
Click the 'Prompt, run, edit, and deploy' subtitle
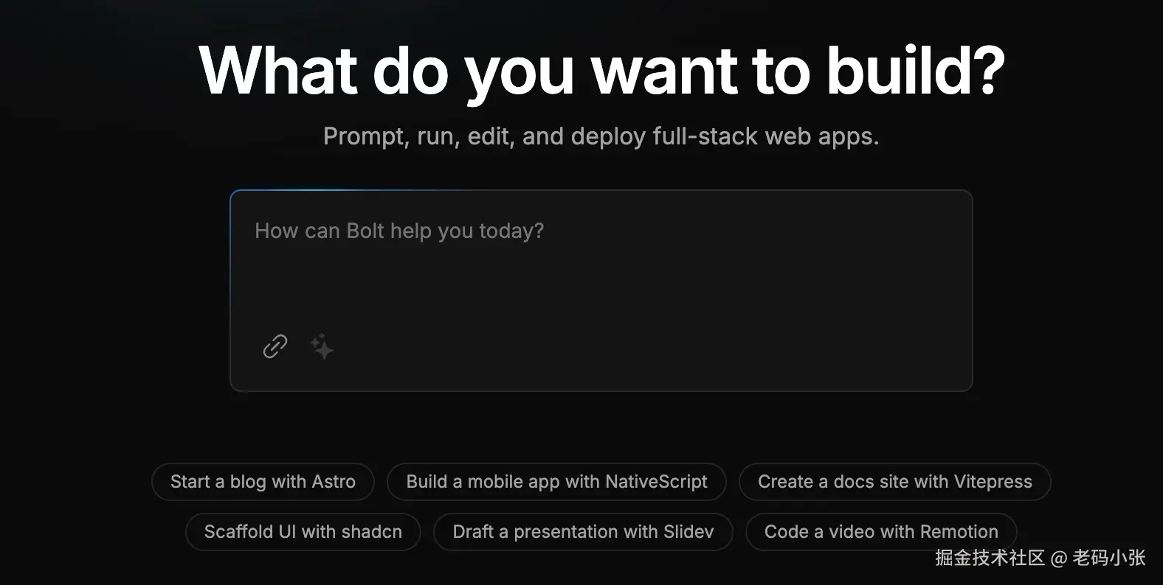(601, 136)
